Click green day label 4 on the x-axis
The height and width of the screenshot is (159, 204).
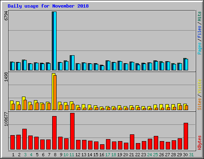31,155
